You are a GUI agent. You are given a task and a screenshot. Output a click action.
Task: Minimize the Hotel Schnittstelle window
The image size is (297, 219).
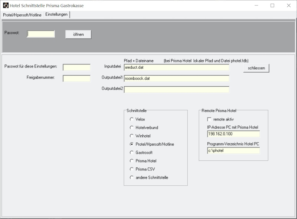pos(256,6)
